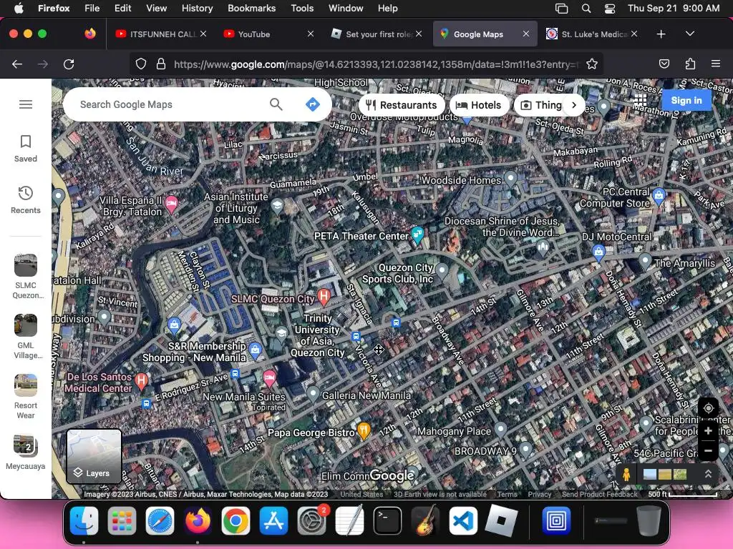Image resolution: width=733 pixels, height=549 pixels.
Task: Click the PETA Theater Center marker
Action: click(x=417, y=234)
